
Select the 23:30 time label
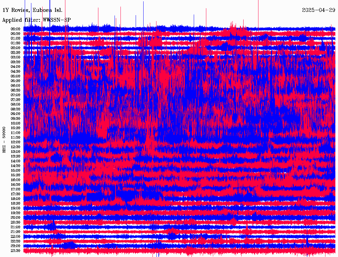click(16, 250)
